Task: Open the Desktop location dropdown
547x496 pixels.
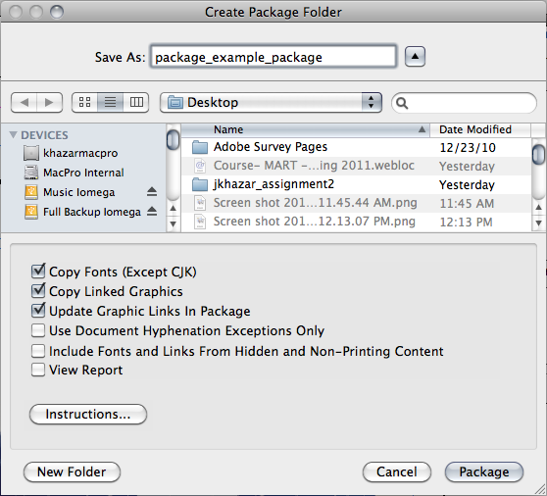Action: (x=271, y=103)
